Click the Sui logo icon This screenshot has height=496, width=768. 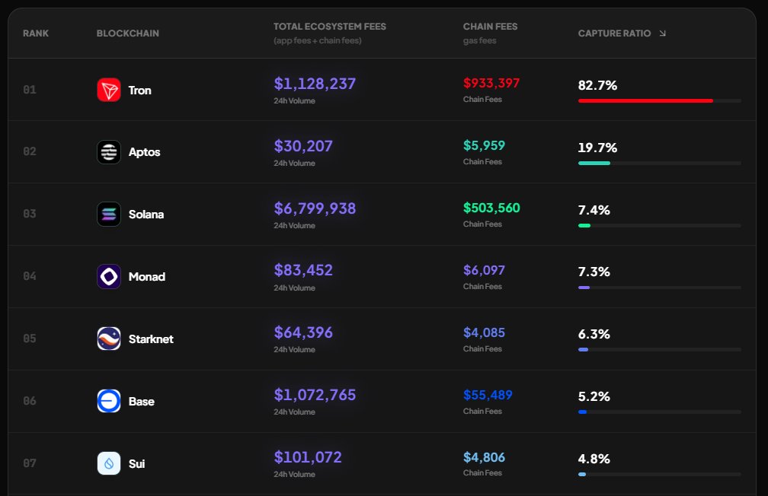coord(109,463)
